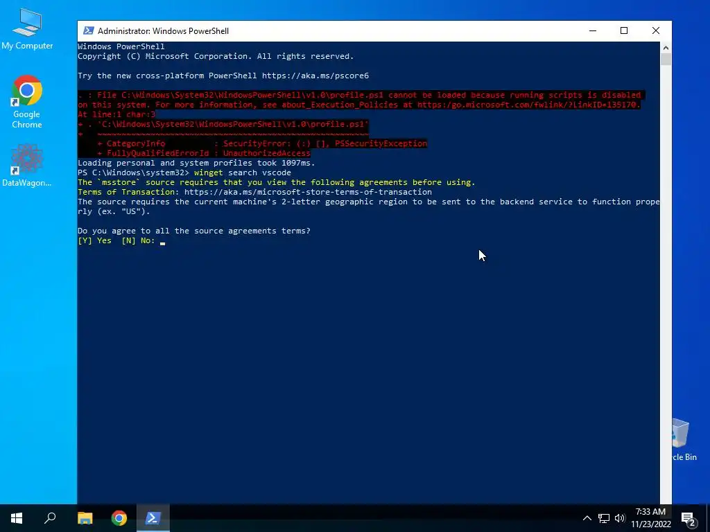Open the volume speaker tray icon
Image resolution: width=710 pixels, height=532 pixels.
(x=620, y=518)
